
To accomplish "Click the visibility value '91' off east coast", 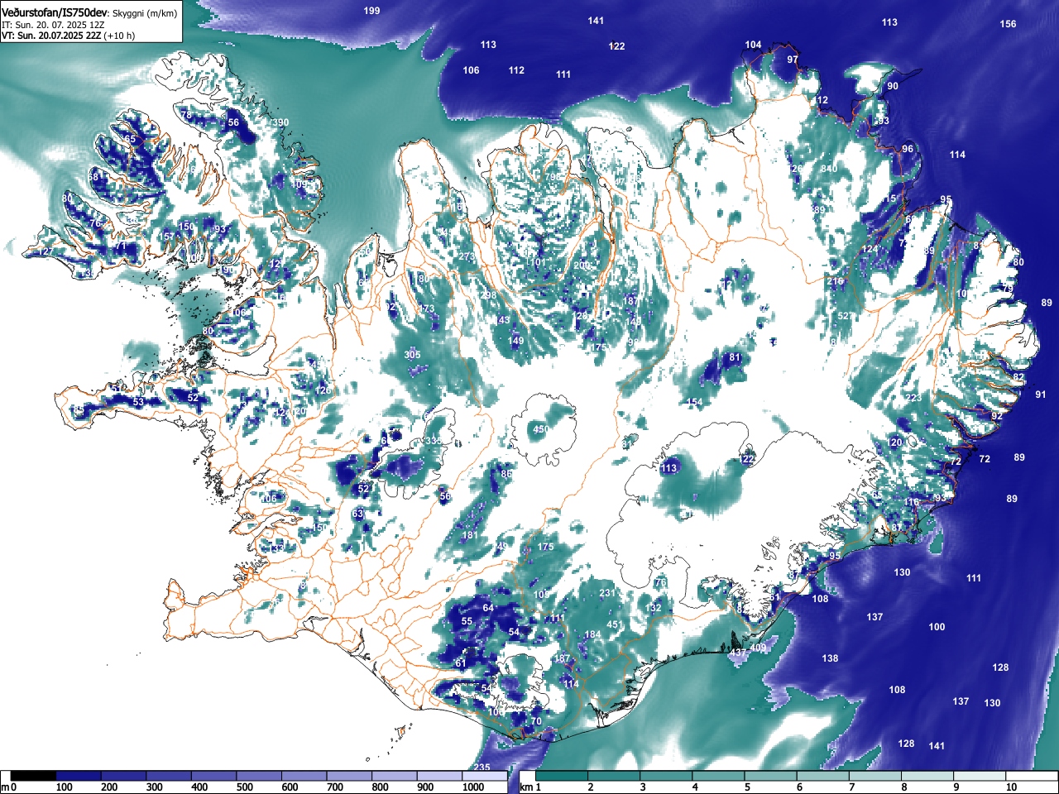I will (1041, 395).
